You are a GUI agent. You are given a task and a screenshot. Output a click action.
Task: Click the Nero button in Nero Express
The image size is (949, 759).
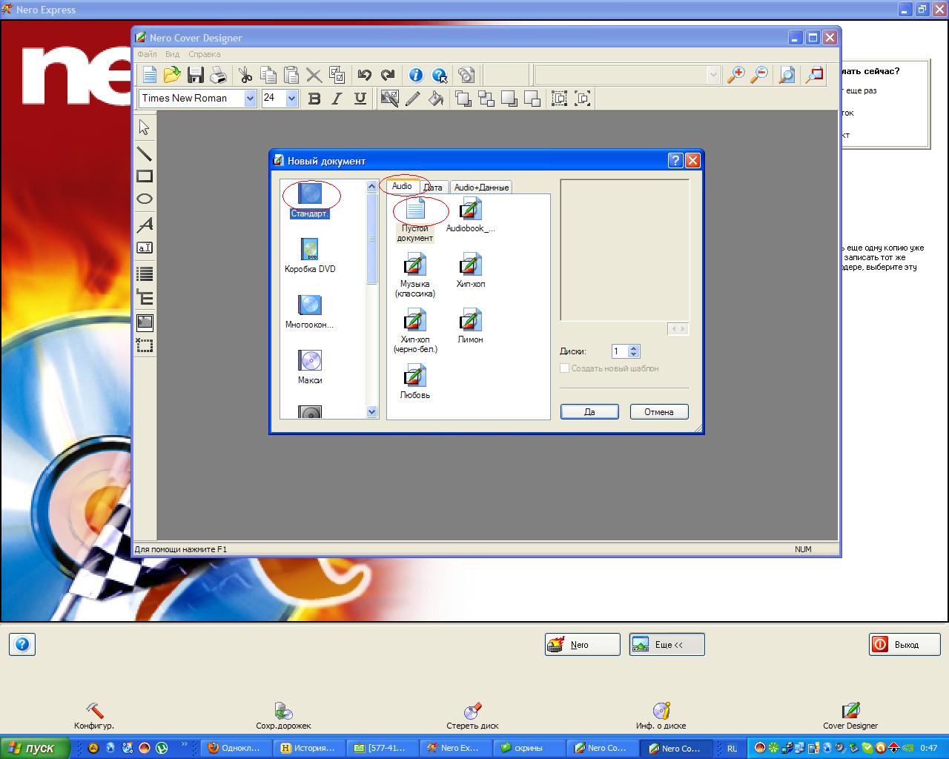tap(582, 644)
